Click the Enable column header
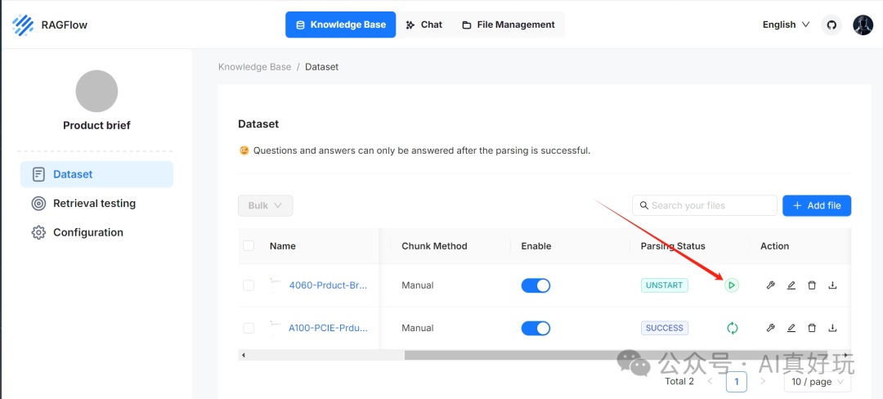Viewport: 883px width, 399px height. pos(536,246)
